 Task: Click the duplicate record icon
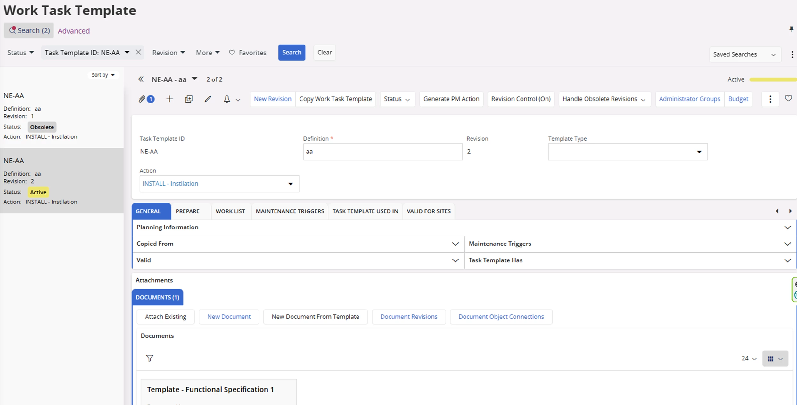[189, 99]
